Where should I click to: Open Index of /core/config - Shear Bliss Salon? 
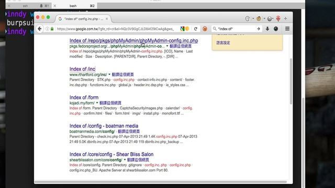(x=111, y=154)
